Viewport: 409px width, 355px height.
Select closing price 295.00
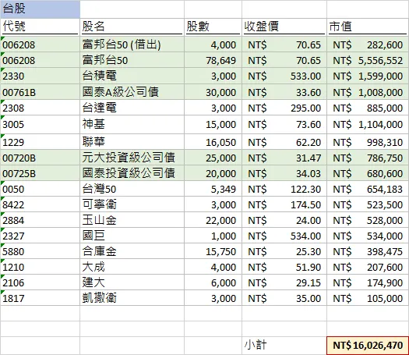284,108
